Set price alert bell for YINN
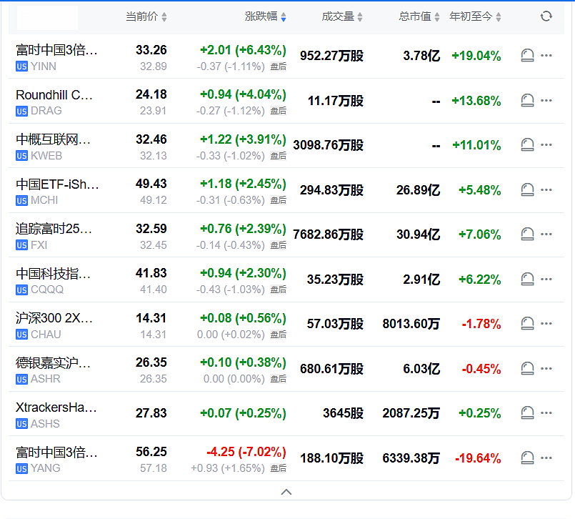The height and width of the screenshot is (519, 575). coord(527,56)
